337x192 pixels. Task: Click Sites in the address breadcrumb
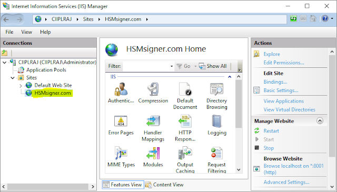coord(88,19)
